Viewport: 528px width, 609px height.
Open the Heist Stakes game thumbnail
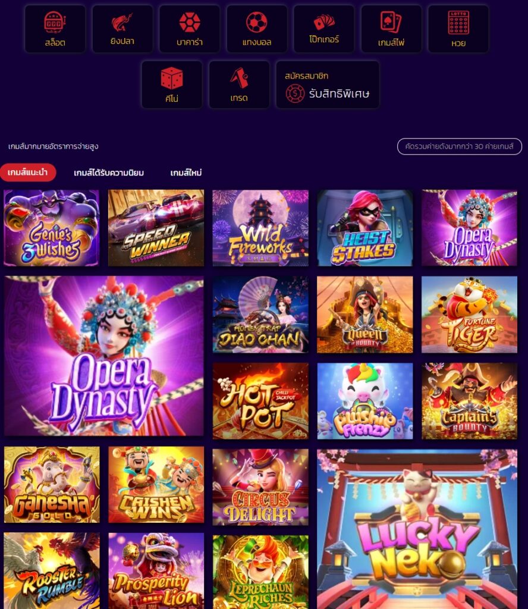pos(365,228)
